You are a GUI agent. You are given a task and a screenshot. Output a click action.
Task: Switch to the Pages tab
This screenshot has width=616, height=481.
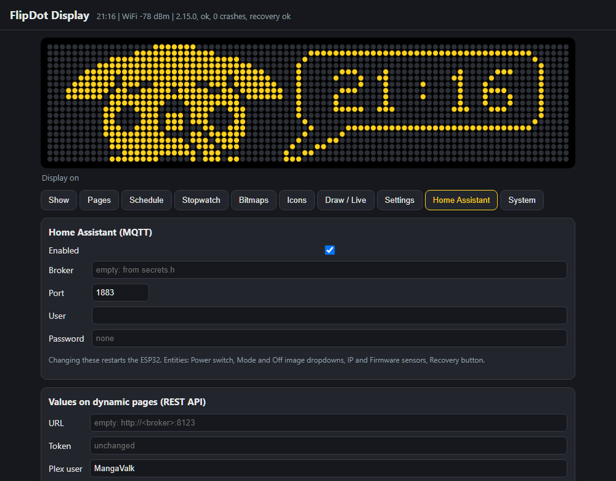(99, 200)
